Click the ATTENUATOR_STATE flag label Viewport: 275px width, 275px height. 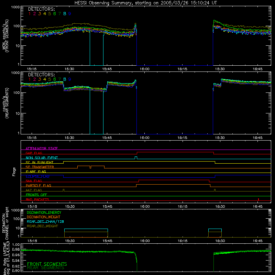(42, 148)
